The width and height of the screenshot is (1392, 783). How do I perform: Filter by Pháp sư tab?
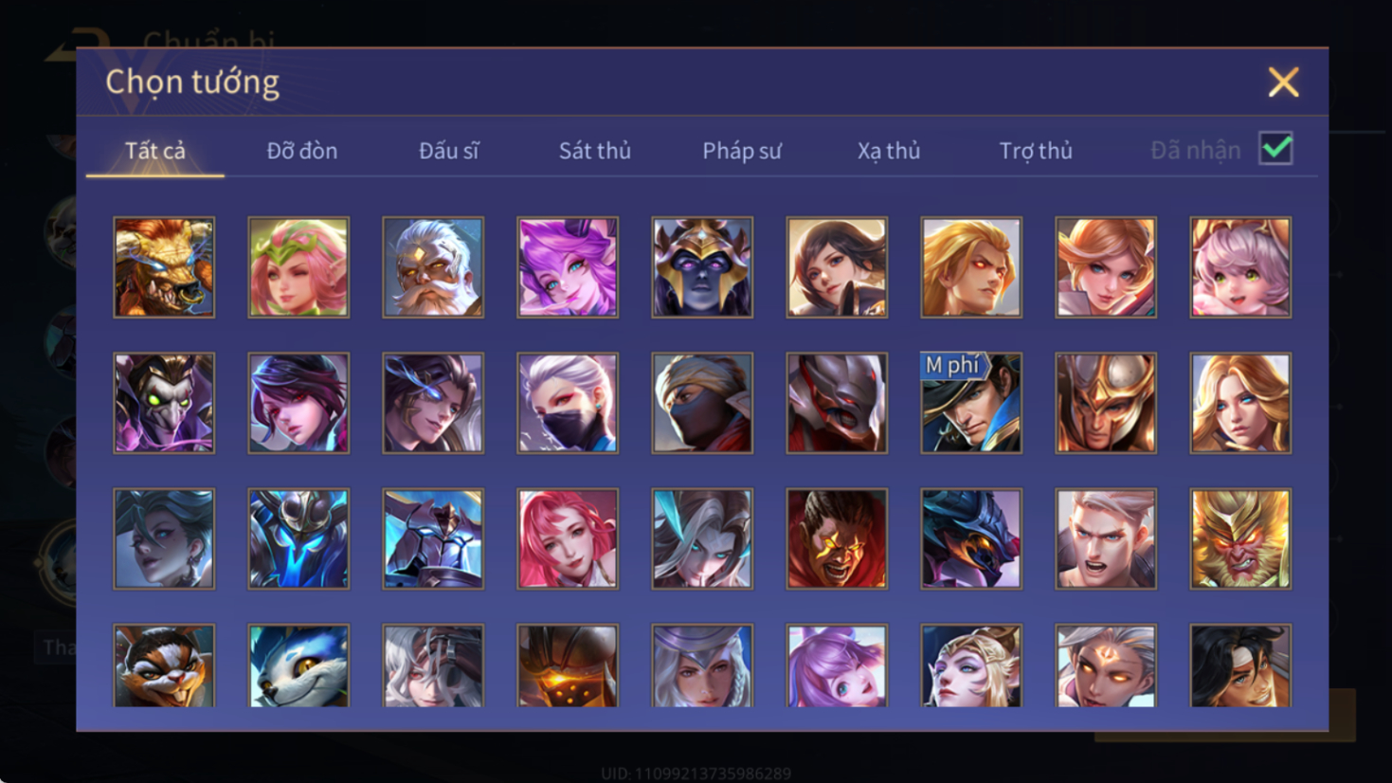741,151
